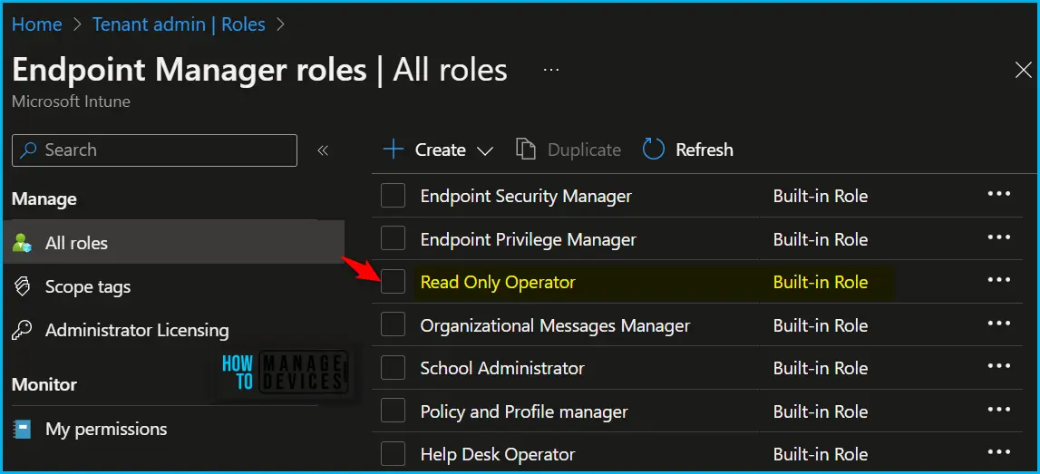The image size is (1040, 474).
Task: Open more options for School Administrator
Action: 999,366
